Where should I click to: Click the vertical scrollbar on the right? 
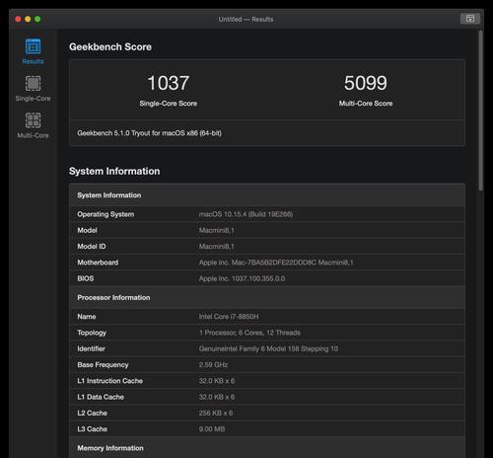pyautogui.click(x=481, y=111)
